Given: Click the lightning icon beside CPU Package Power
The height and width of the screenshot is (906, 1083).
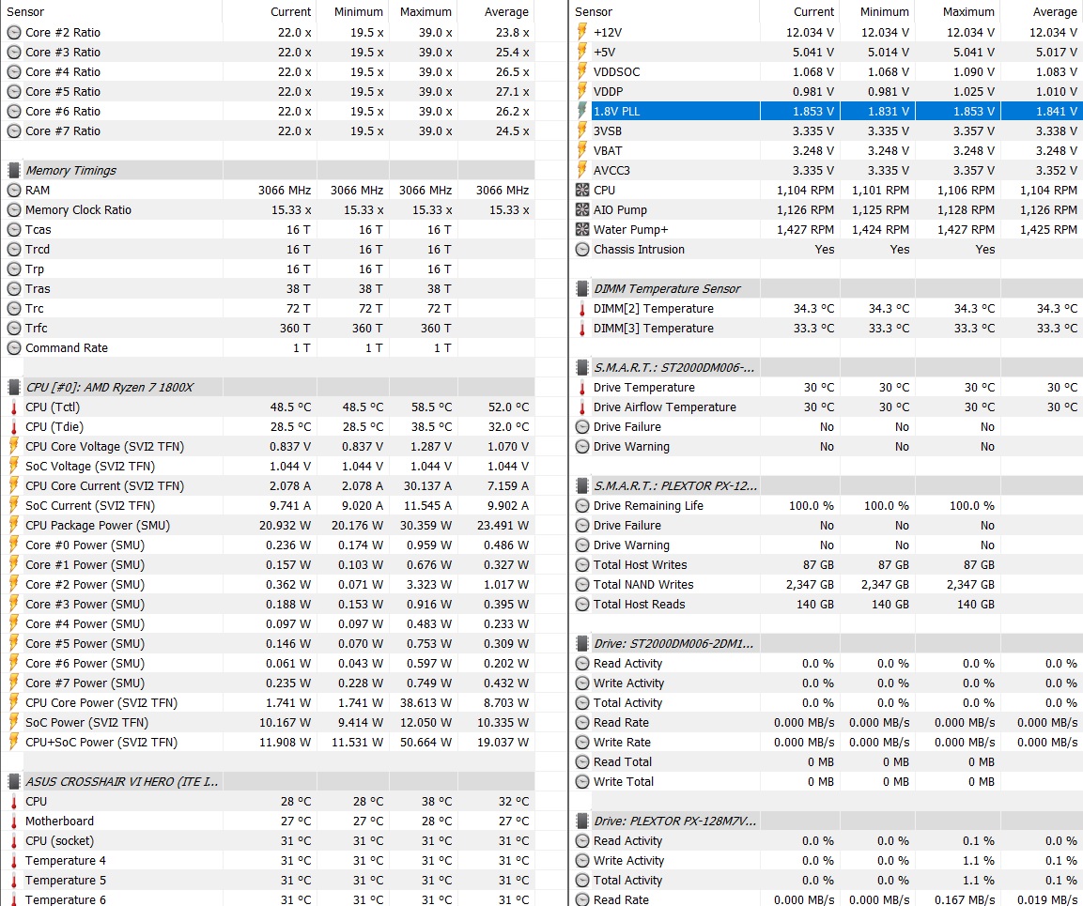Looking at the screenshot, I should (x=13, y=525).
